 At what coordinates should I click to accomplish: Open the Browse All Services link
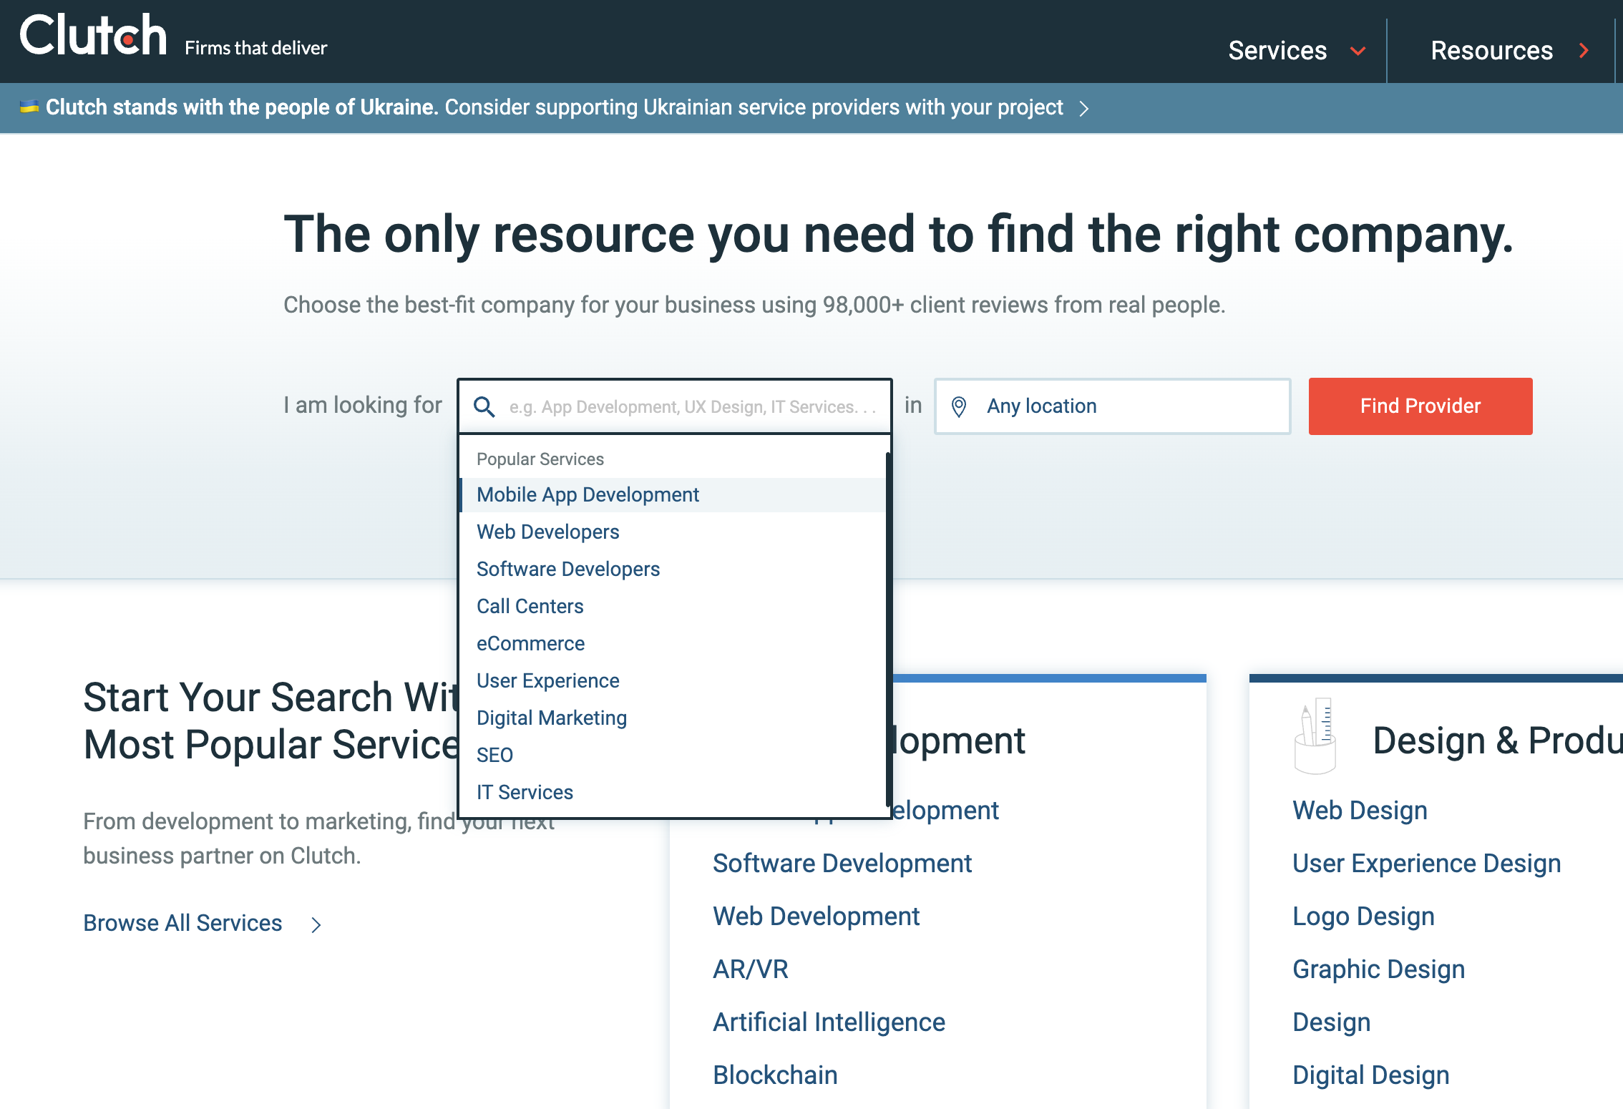(x=182, y=924)
